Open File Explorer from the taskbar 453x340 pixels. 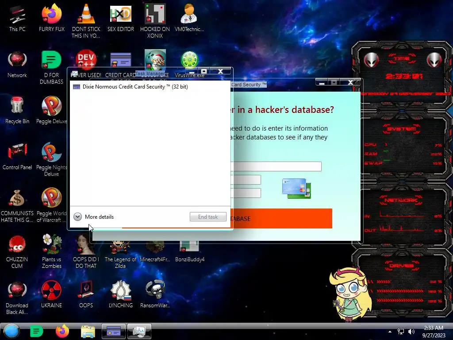pos(88,332)
